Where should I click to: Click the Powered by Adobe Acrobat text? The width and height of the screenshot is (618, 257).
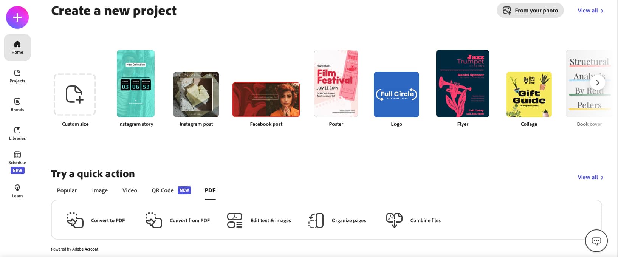pos(74,249)
